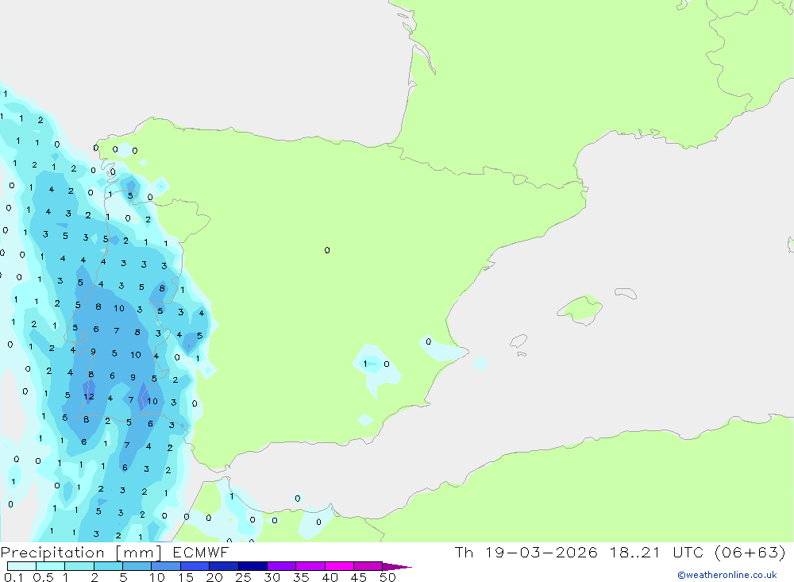Click the 20 to 25 mm legend swatch
The width and height of the screenshot is (794, 582).
pyautogui.click(x=224, y=566)
